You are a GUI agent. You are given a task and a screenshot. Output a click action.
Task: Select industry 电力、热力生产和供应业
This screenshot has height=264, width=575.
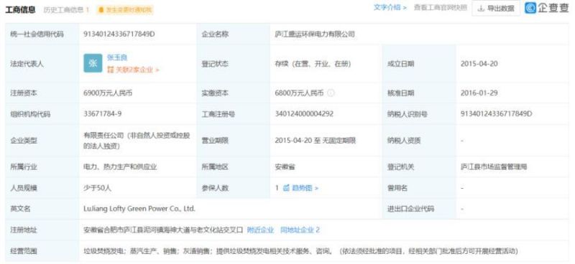(120, 167)
